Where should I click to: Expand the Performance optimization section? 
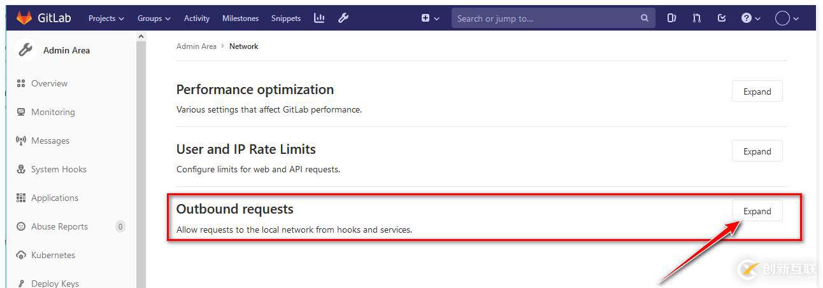click(x=757, y=92)
